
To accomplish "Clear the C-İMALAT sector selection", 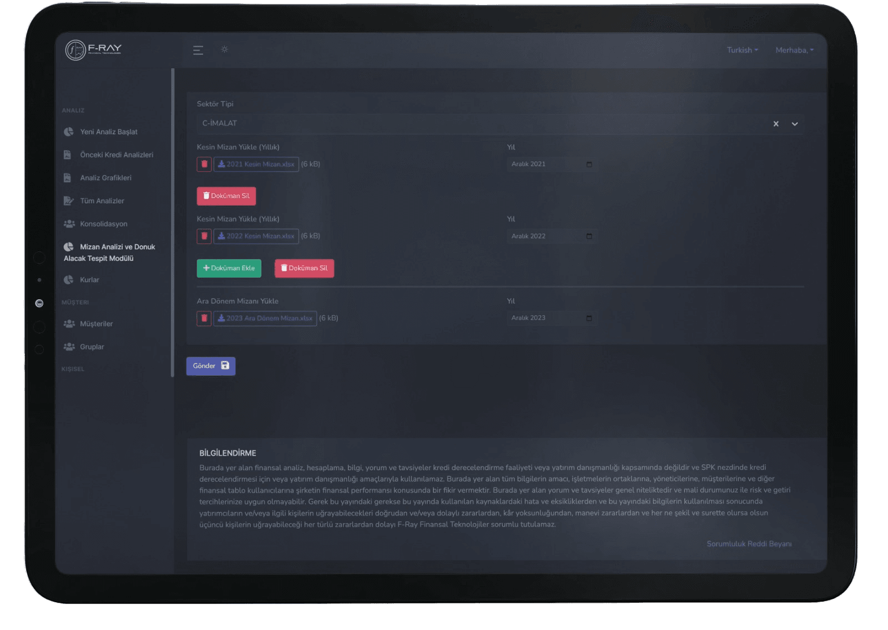I will 776,124.
